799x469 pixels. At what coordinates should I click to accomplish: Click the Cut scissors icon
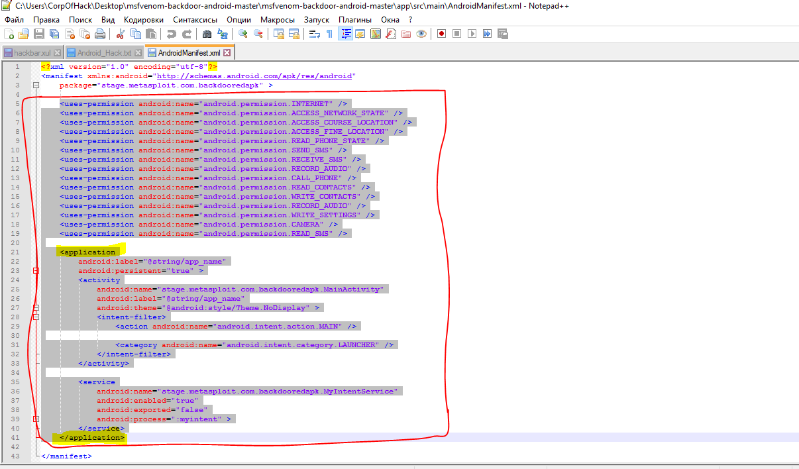pyautogui.click(x=121, y=34)
